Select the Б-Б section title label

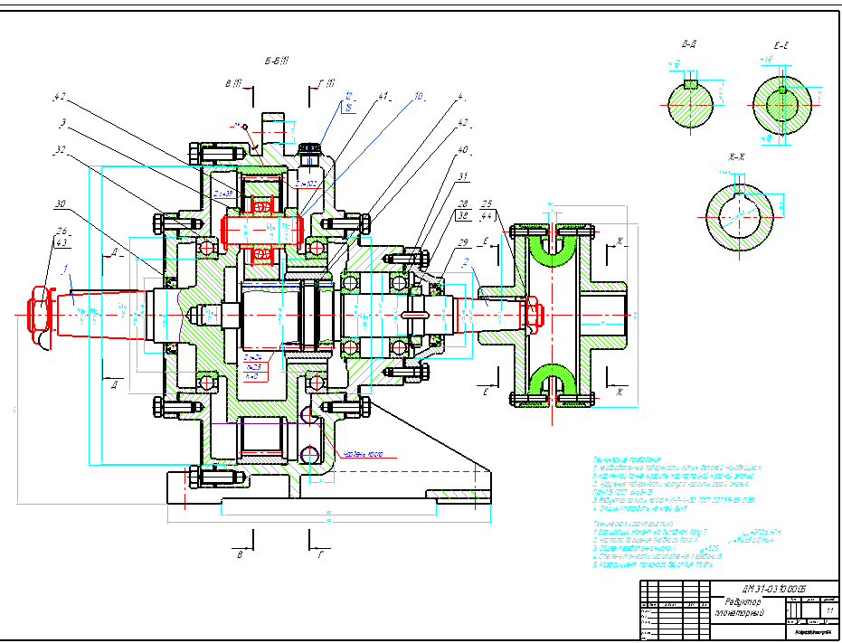click(x=276, y=61)
